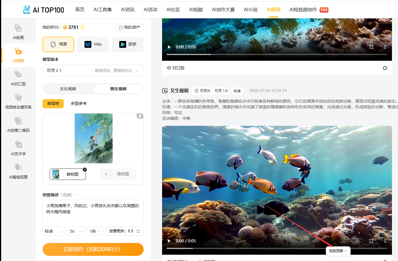398x261 pixels.
Task: Open AI社区 in top navigation
Action: pyautogui.click(x=173, y=10)
